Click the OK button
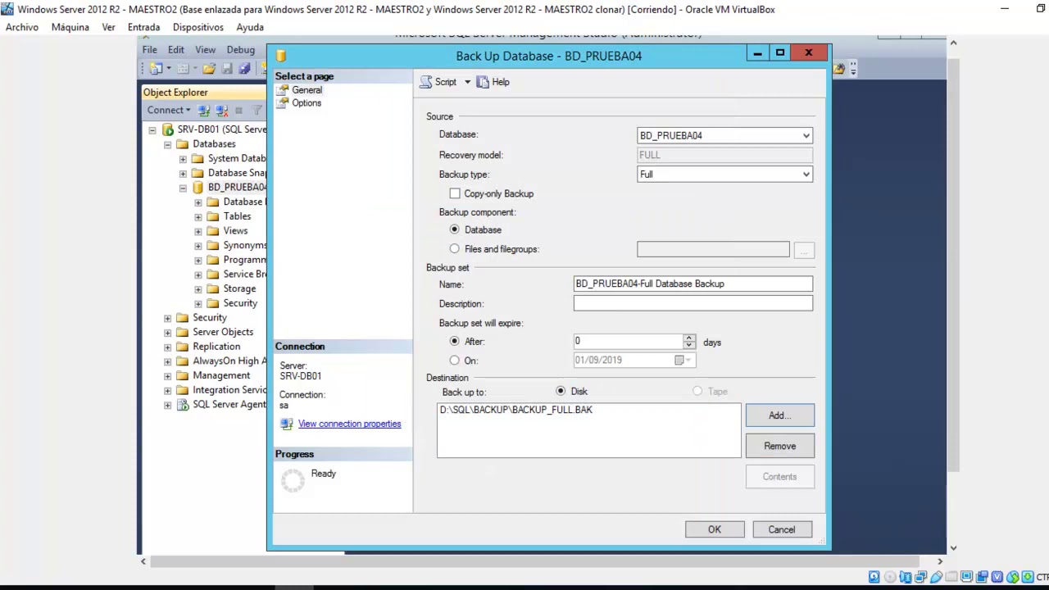1049x590 pixels. 715,529
